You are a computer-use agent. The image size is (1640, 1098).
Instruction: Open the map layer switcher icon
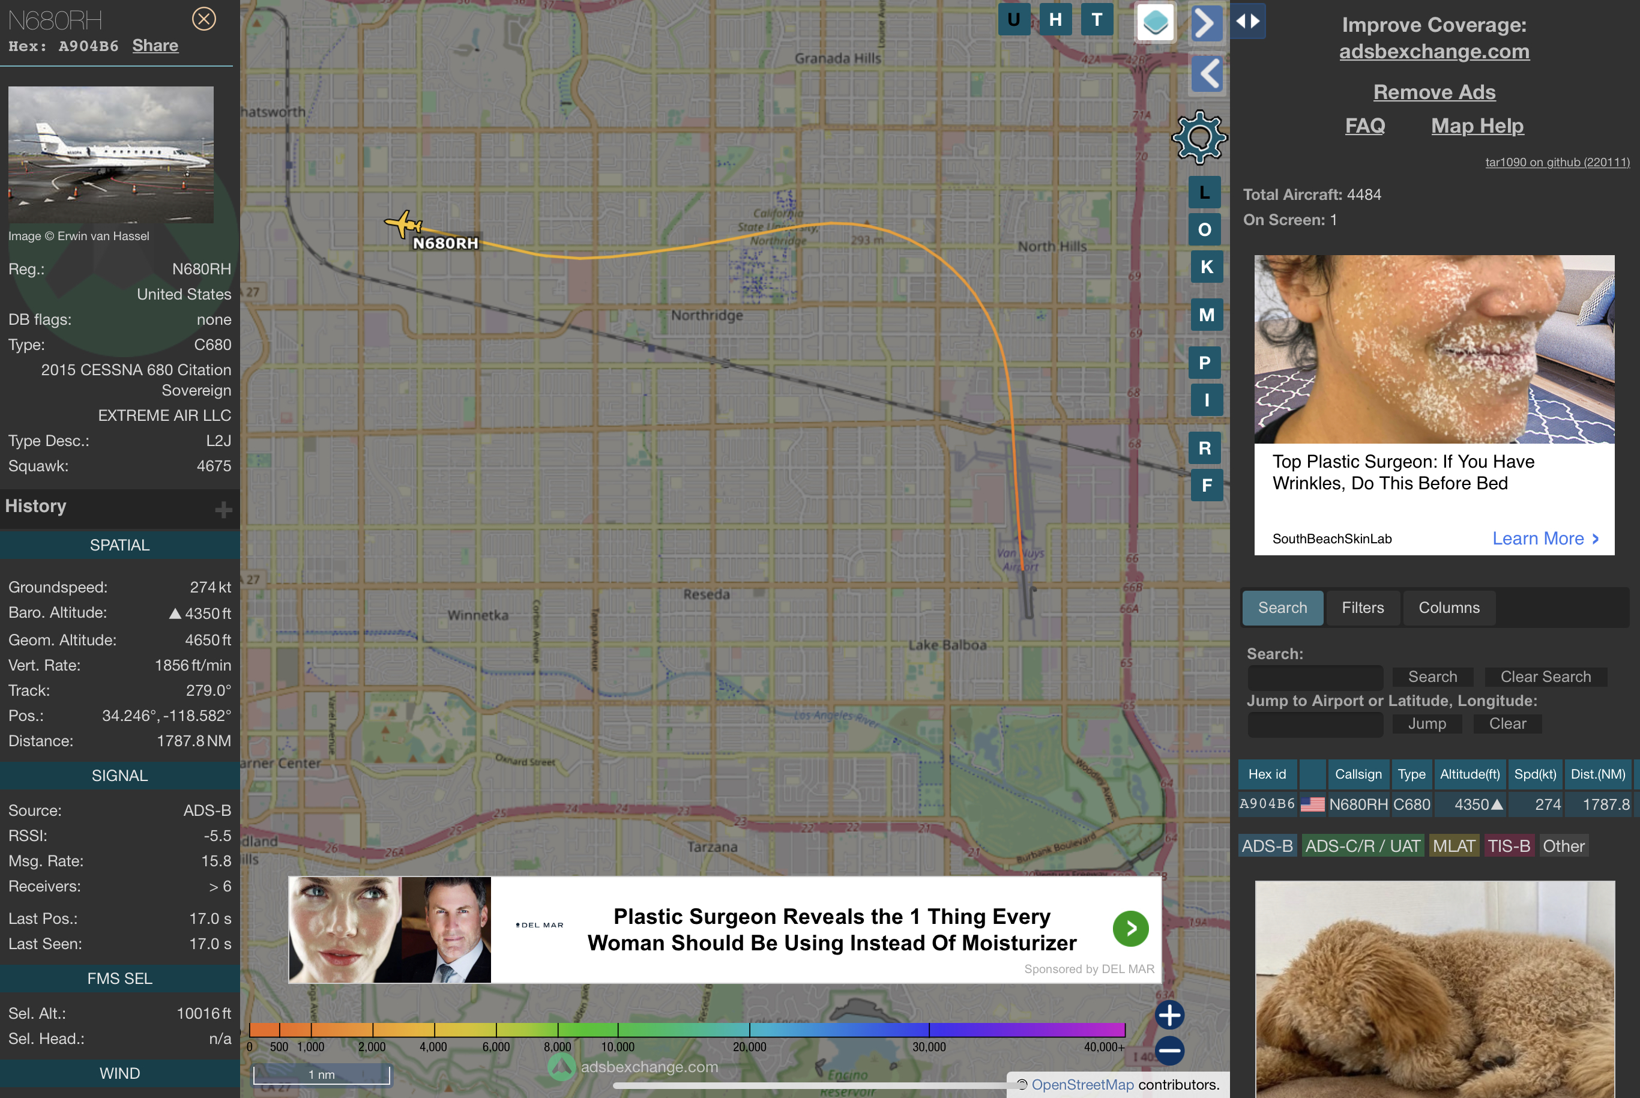1155,22
